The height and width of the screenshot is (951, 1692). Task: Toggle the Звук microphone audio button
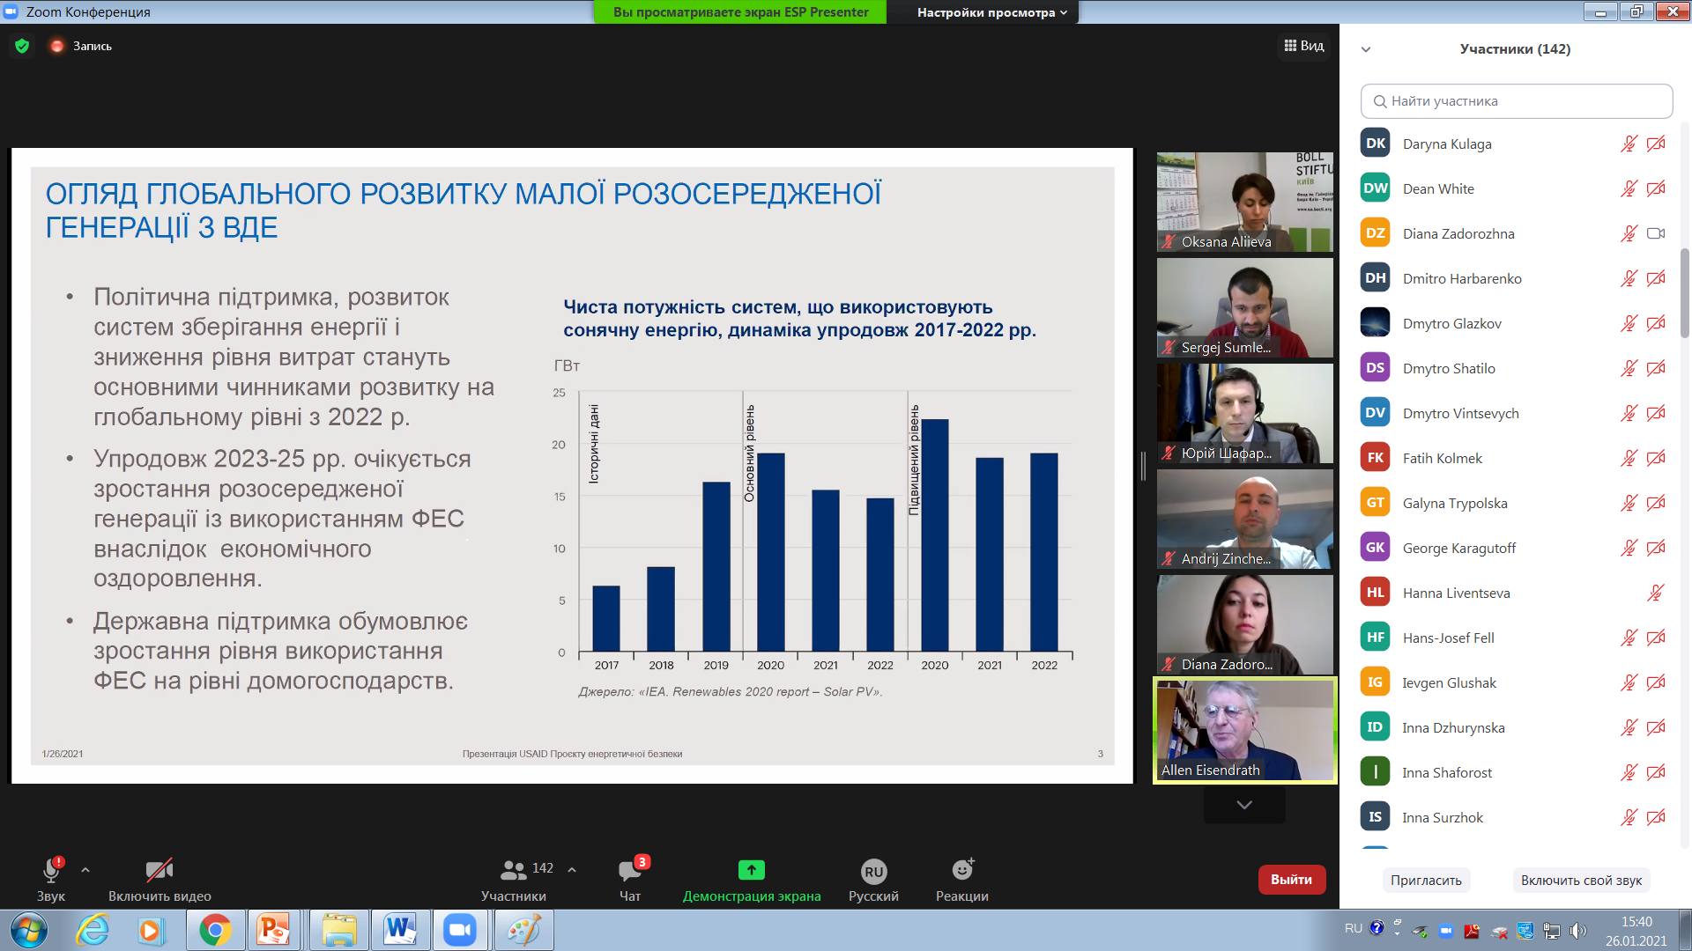click(51, 871)
